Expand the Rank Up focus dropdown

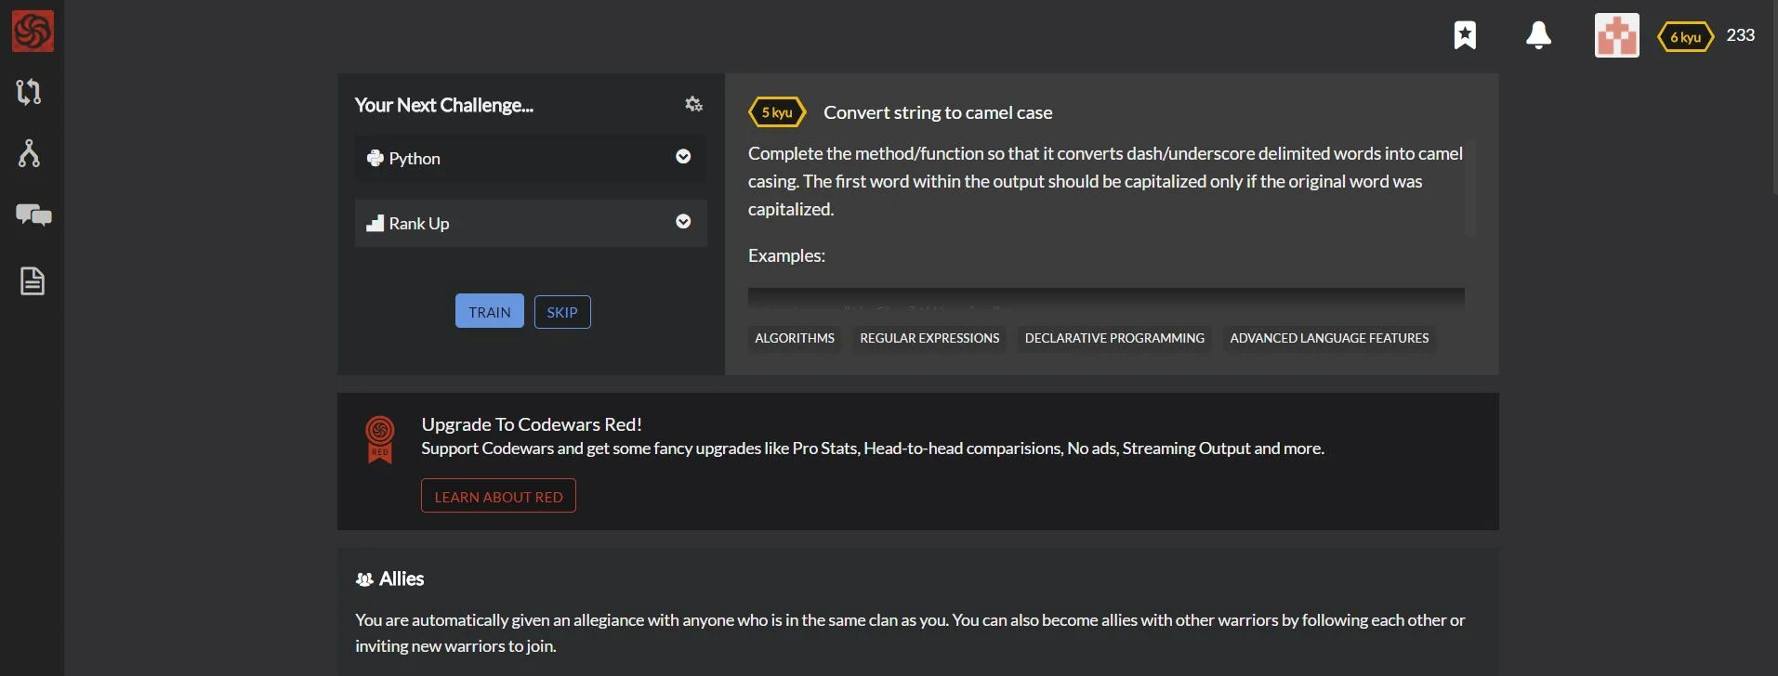pos(531,223)
